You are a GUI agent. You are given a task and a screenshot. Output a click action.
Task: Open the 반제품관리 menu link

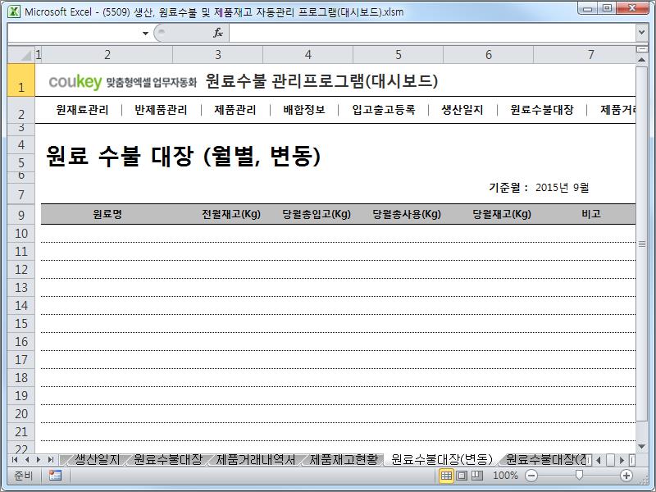click(x=161, y=110)
